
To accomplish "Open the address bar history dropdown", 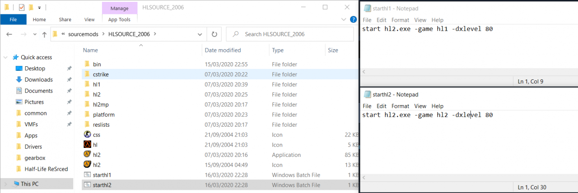I will [x=200, y=34].
